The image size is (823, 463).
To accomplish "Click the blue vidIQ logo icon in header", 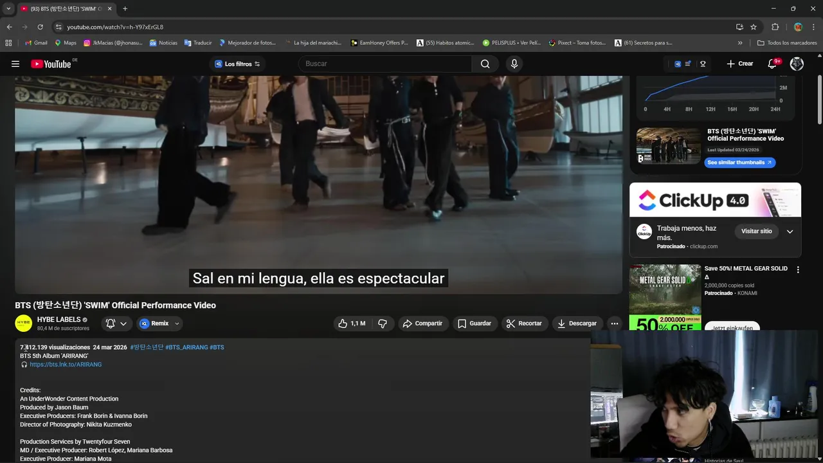I will coord(678,64).
